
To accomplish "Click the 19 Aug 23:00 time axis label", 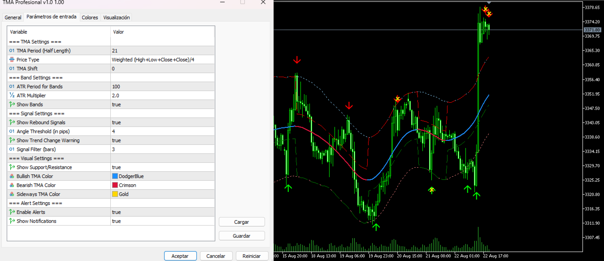I will 380,256.
